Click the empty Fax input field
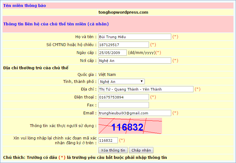 click(123, 105)
